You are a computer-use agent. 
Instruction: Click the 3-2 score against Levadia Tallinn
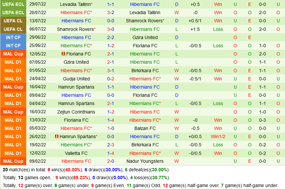coord(111,12)
